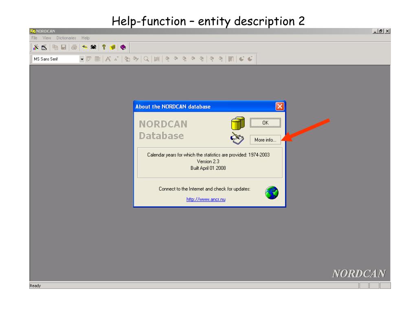The width and height of the screenshot is (417, 312).
Task: Open the crab cancer dictionary icon
Action: (93, 48)
